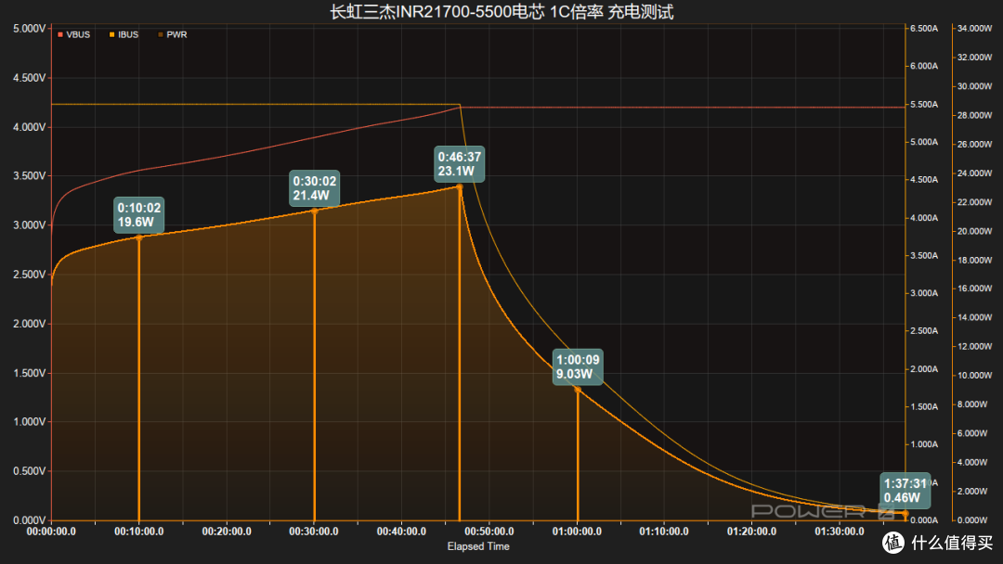Viewport: 1003px width, 564px height.
Task: Click the 22.000W power axis label
Action: click(x=975, y=202)
